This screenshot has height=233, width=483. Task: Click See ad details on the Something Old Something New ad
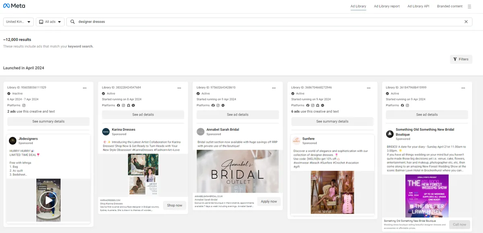(427, 115)
